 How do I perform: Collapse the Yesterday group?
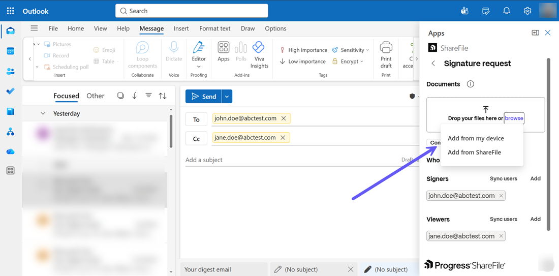pyautogui.click(x=43, y=113)
